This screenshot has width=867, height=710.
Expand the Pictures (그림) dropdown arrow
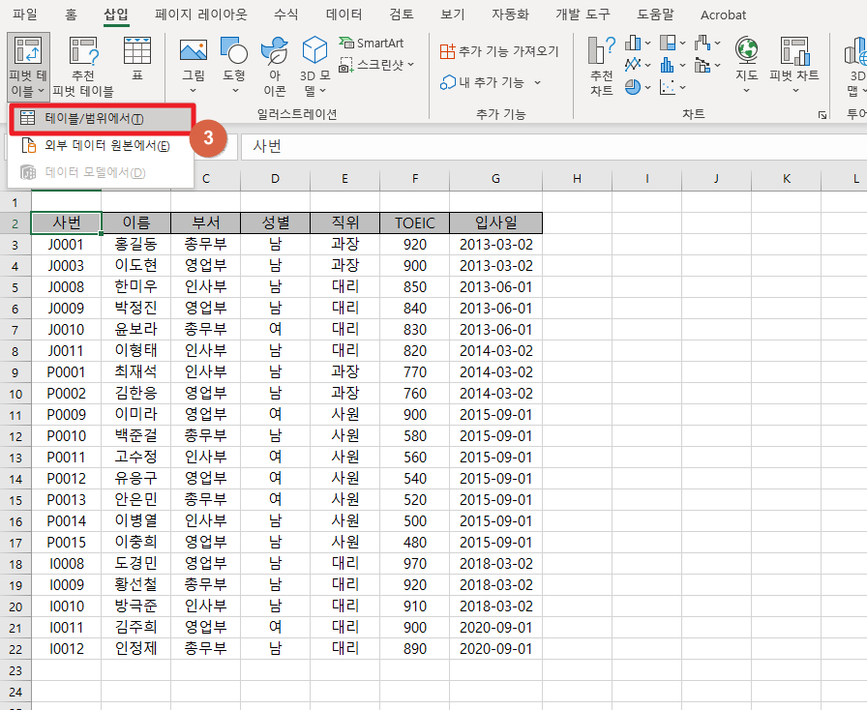(x=193, y=91)
